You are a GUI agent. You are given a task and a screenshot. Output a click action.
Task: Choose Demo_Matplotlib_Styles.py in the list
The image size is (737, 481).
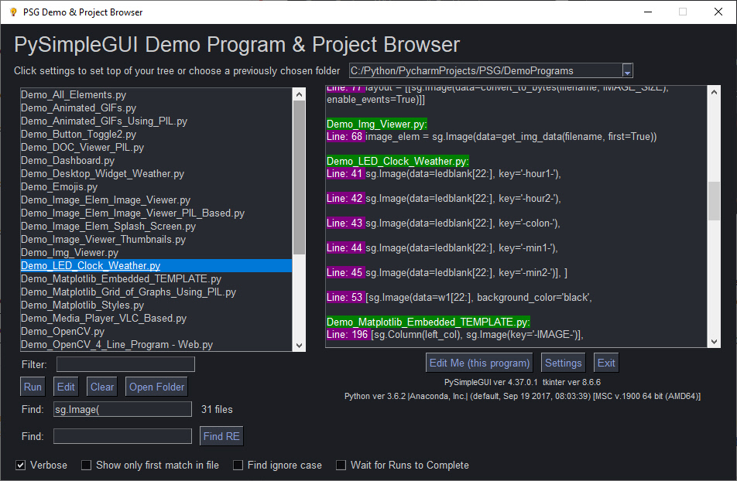click(x=82, y=305)
